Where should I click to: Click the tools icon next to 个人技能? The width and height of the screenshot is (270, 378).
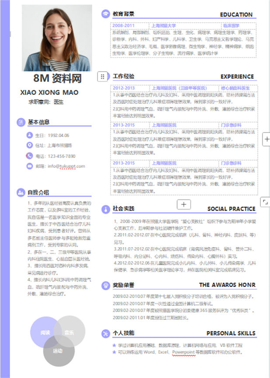[x=105, y=333]
